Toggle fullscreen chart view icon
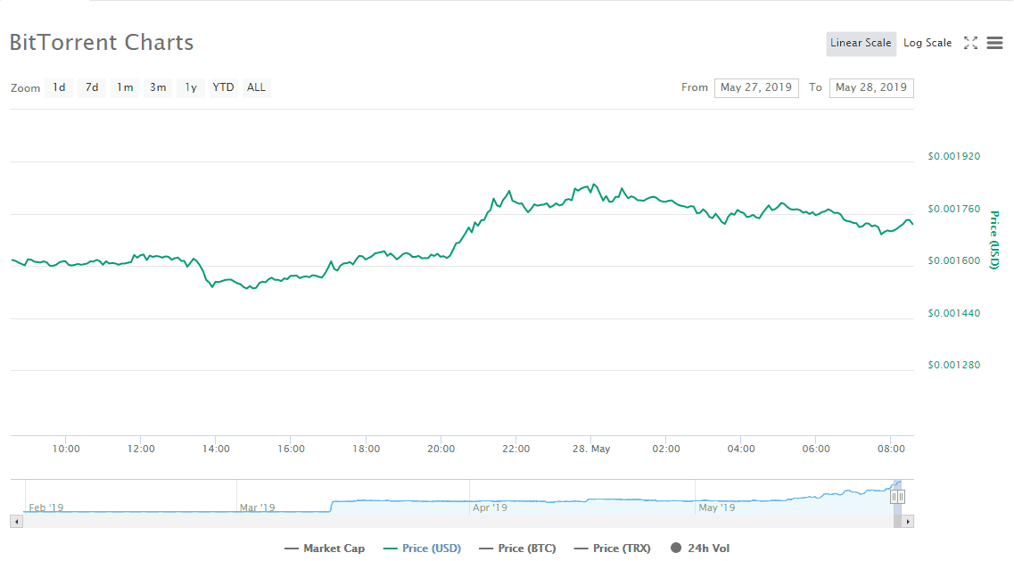 pos(970,43)
